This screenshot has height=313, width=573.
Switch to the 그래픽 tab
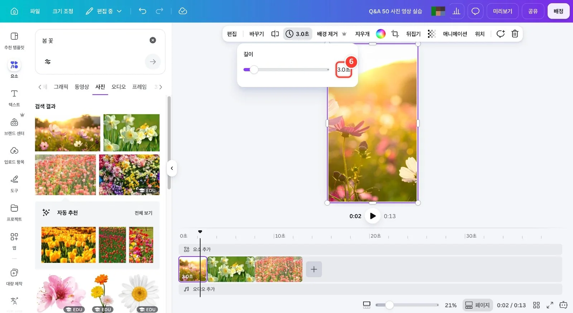pyautogui.click(x=61, y=87)
